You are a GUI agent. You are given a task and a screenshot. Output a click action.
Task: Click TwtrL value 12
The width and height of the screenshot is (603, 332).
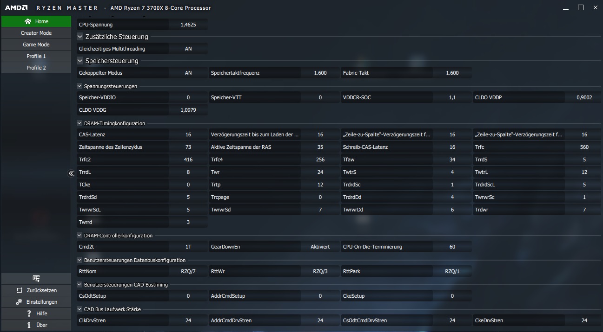[x=584, y=172]
